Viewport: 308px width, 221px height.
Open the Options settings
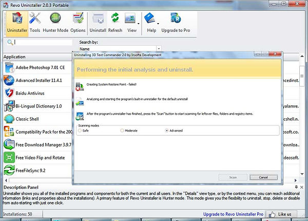tap(78, 24)
